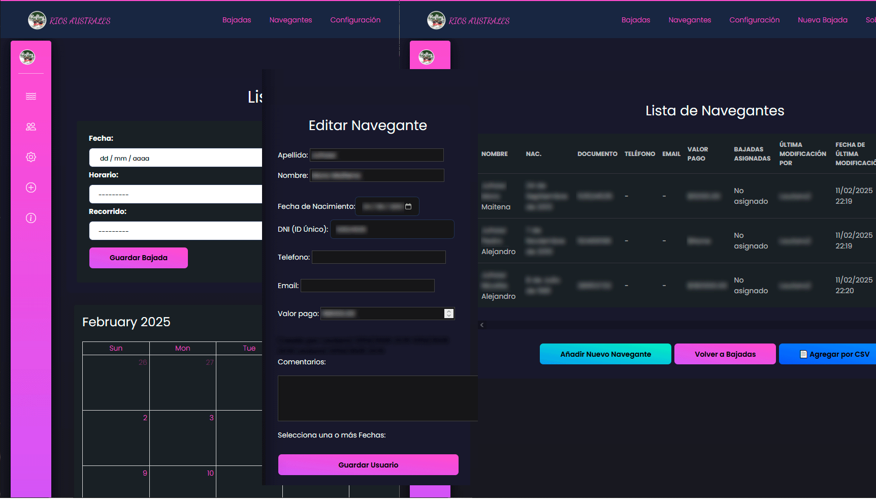Image resolution: width=876 pixels, height=499 pixels.
Task: Adjust Valor pago with the spinner arrows
Action: pyautogui.click(x=448, y=314)
